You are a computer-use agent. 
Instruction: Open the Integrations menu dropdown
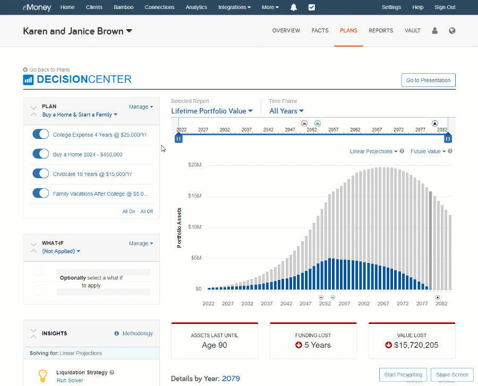(x=234, y=7)
